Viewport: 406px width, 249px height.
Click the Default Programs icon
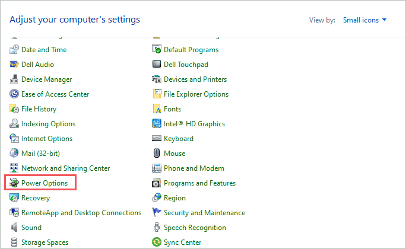coord(156,49)
